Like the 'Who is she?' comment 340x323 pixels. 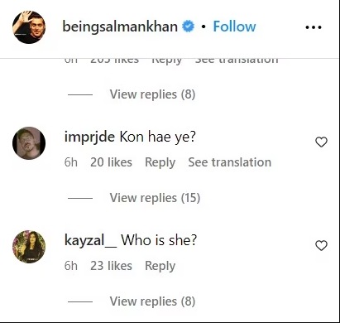pyautogui.click(x=321, y=246)
